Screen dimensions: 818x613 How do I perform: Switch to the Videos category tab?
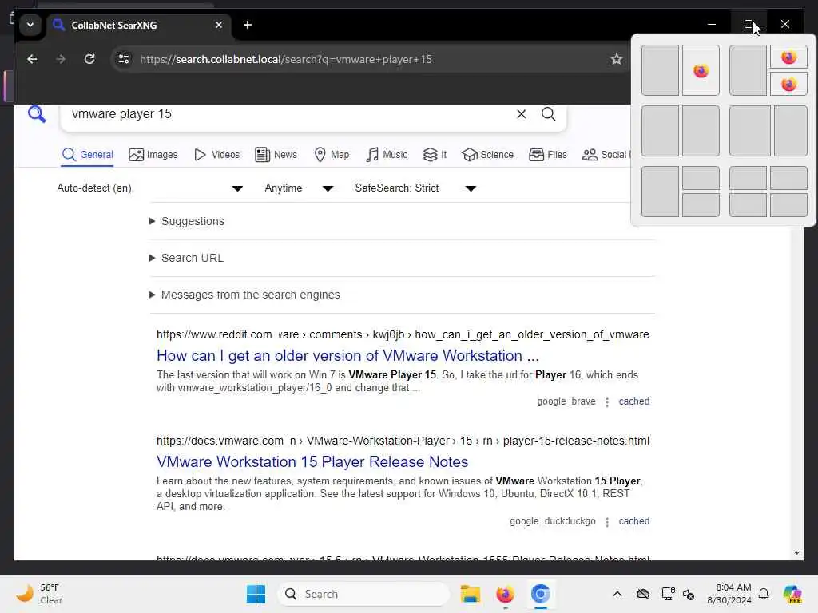(x=216, y=155)
